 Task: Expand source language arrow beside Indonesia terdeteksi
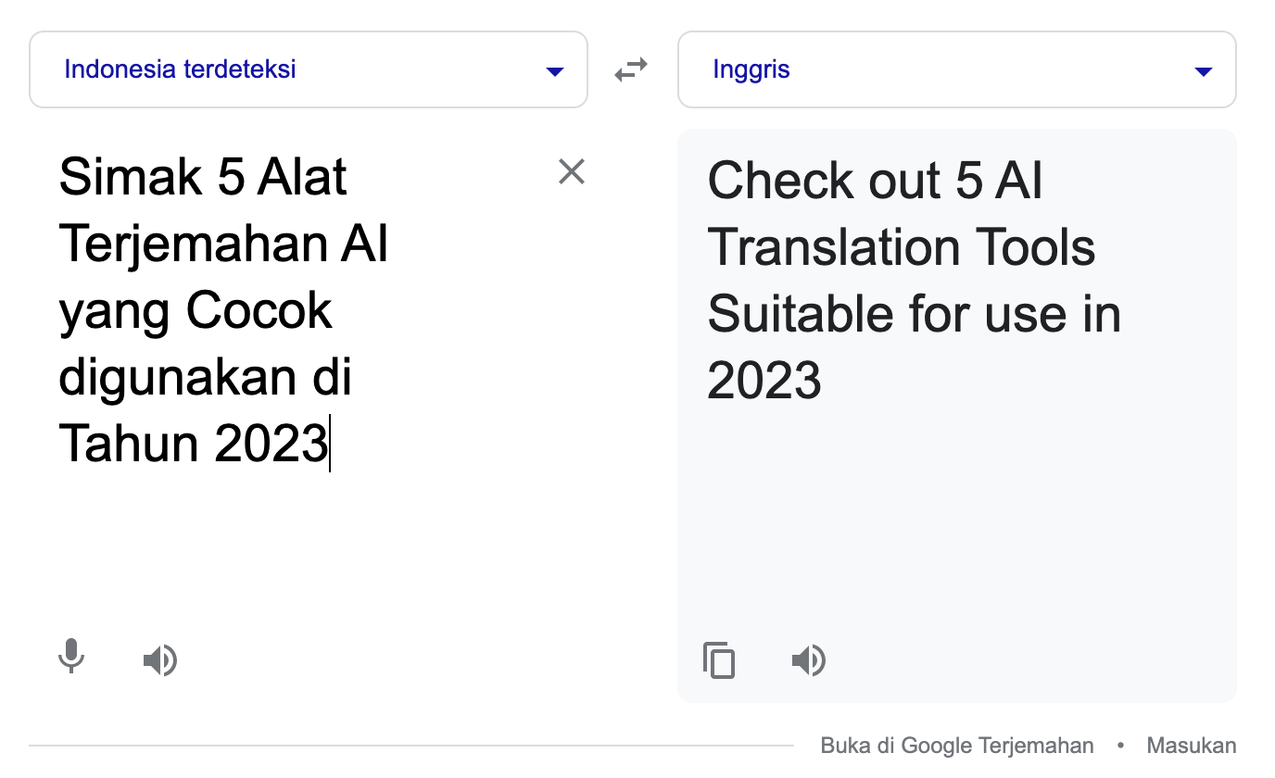point(555,71)
